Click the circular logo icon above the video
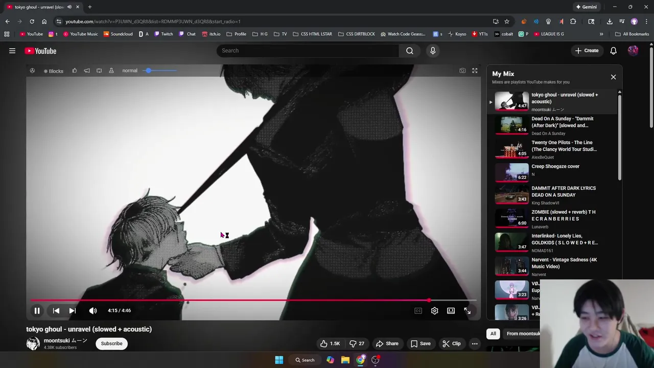The image size is (654, 368). 32,71
